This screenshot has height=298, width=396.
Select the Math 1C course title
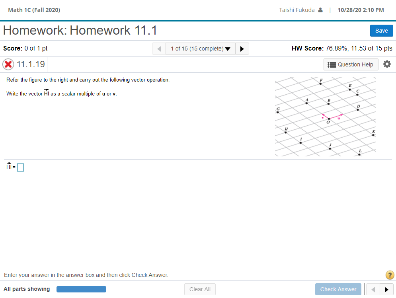(34, 10)
